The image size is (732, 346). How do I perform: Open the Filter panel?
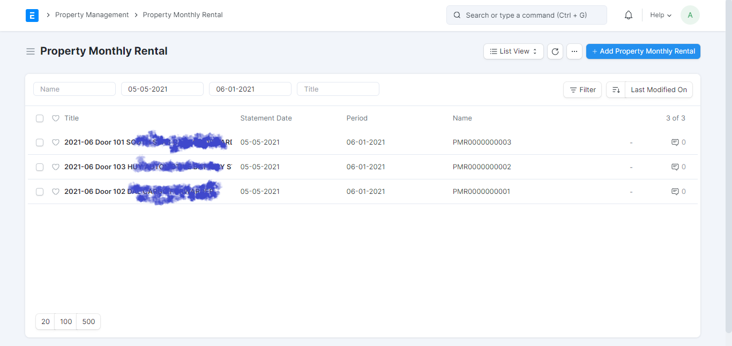tap(582, 89)
